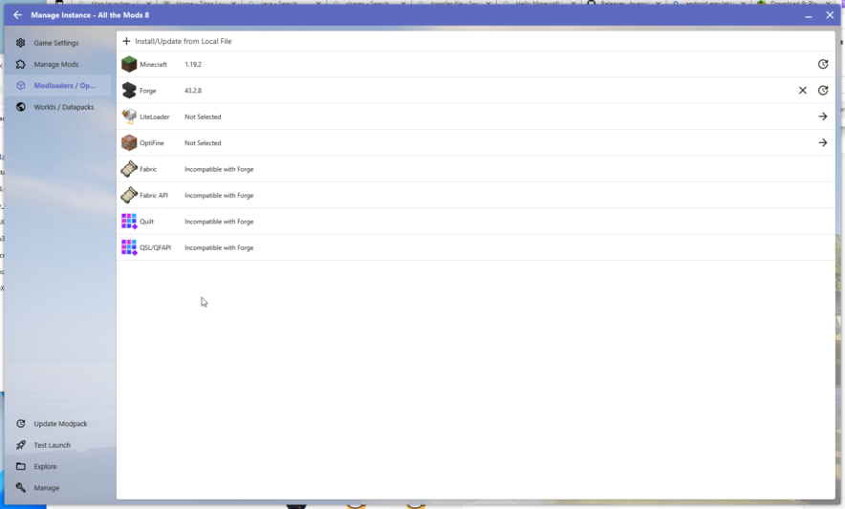Click the Quilt loader icon

pos(129,222)
